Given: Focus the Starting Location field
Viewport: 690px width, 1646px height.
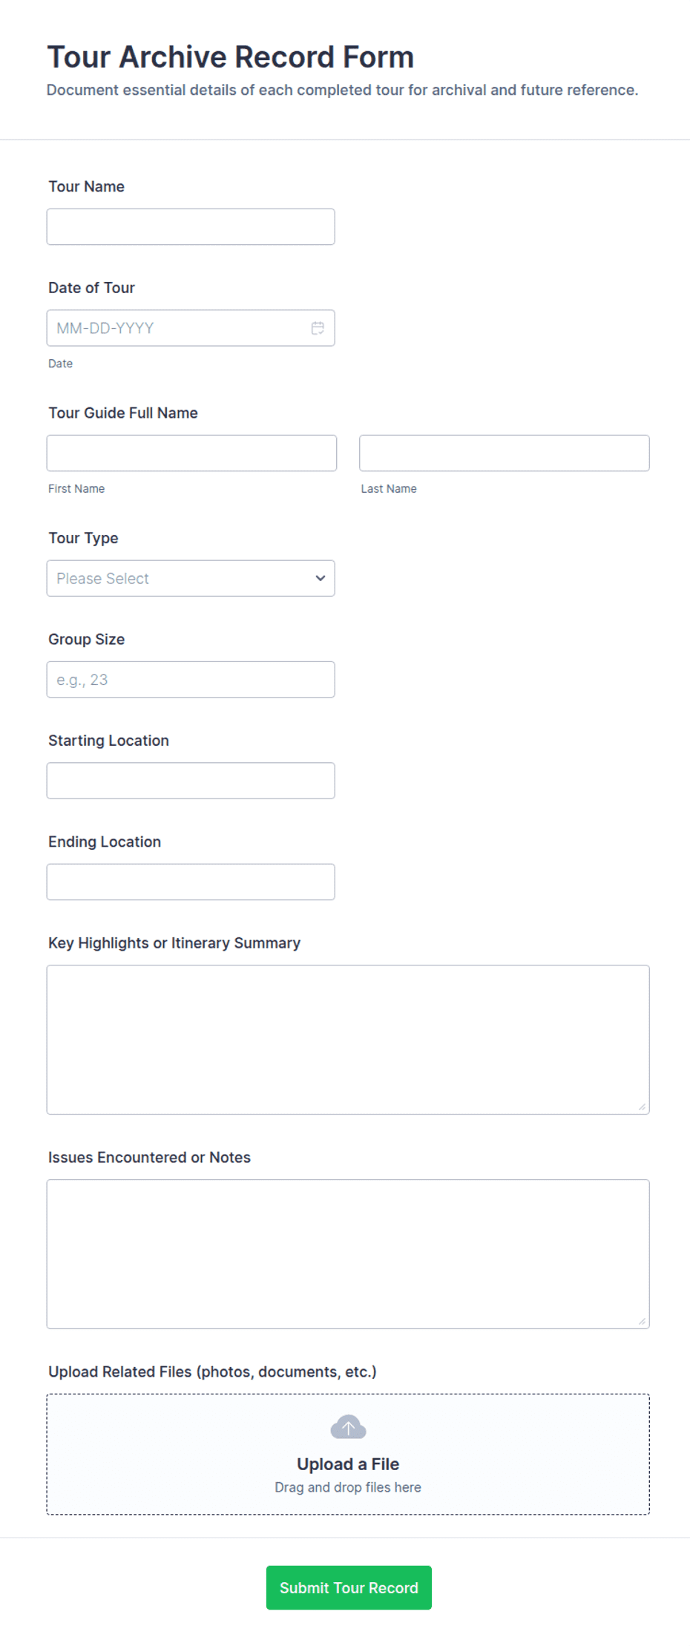Looking at the screenshot, I should [x=191, y=781].
